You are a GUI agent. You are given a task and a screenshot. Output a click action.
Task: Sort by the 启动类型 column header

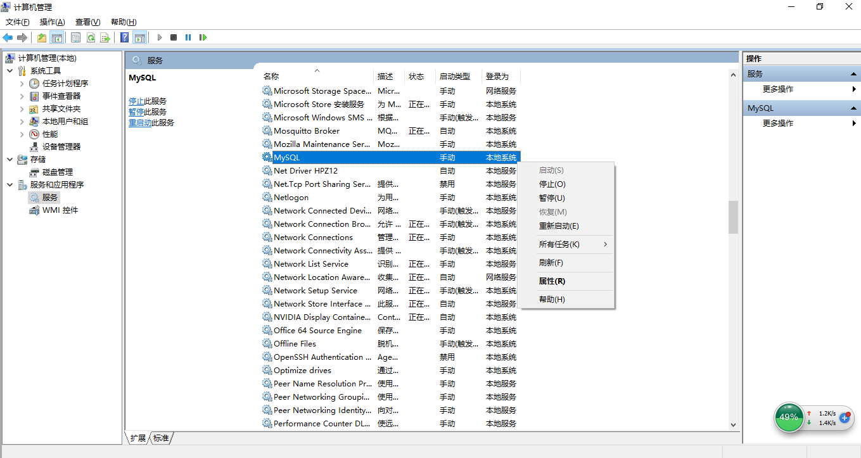(x=459, y=76)
